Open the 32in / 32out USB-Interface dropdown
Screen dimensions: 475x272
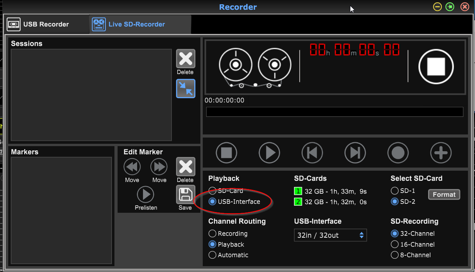[330, 235]
